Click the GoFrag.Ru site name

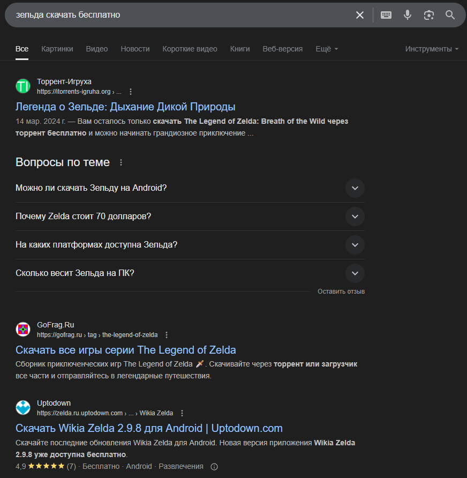pos(56,325)
